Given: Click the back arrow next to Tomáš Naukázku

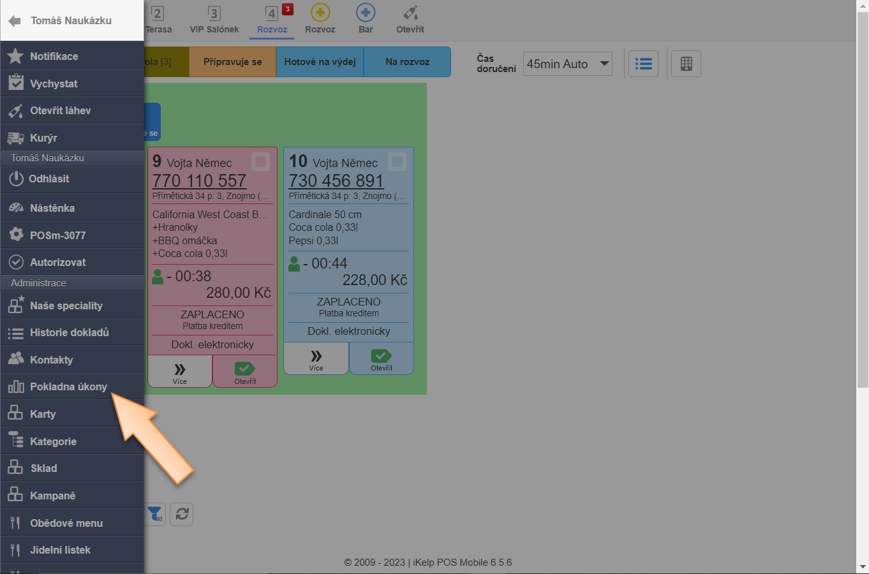Looking at the screenshot, I should click(15, 21).
